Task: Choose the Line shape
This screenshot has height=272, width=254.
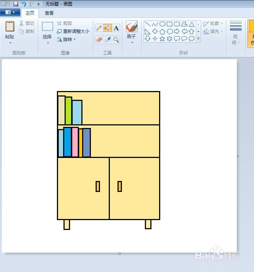Action: point(147,24)
